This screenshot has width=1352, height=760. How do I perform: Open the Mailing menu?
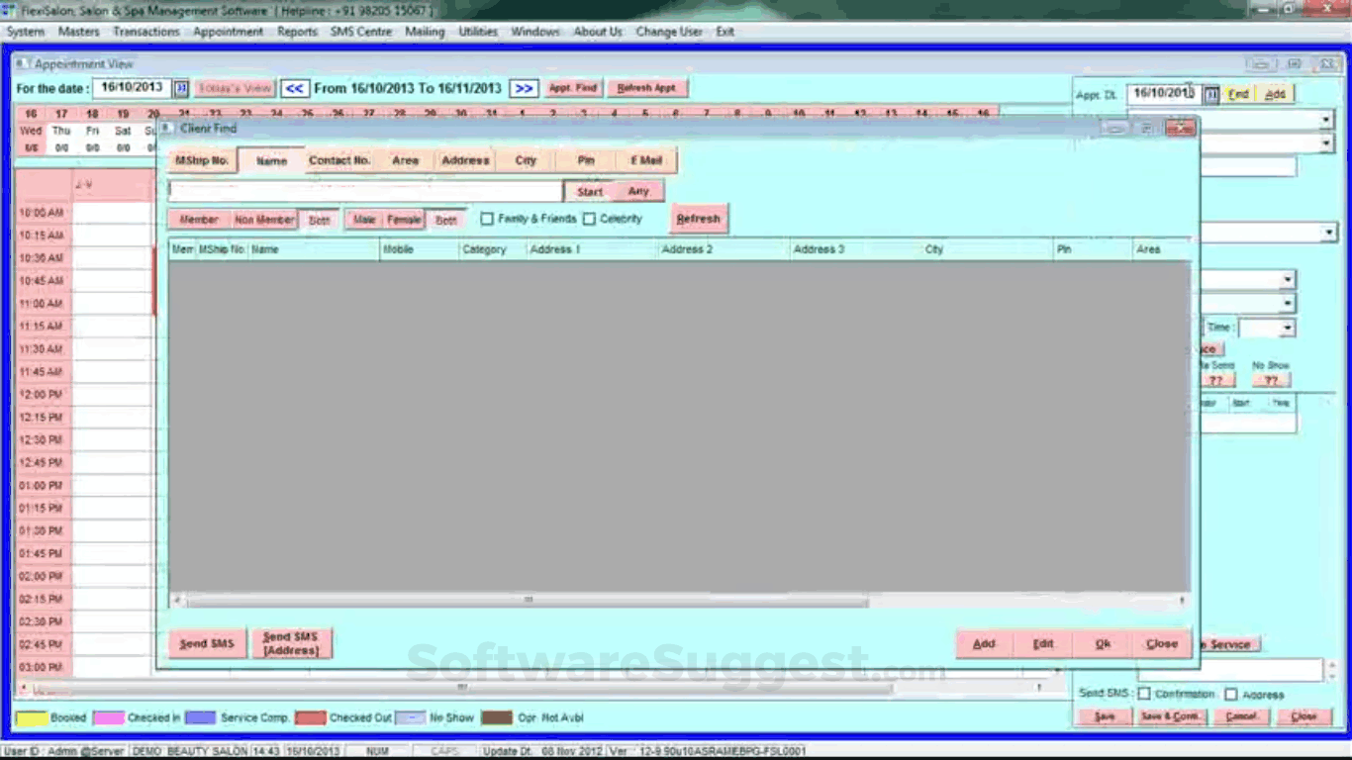coord(425,32)
